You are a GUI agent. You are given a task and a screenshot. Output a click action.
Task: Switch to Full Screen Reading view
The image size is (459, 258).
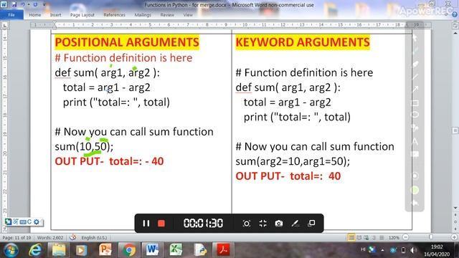[359, 237]
